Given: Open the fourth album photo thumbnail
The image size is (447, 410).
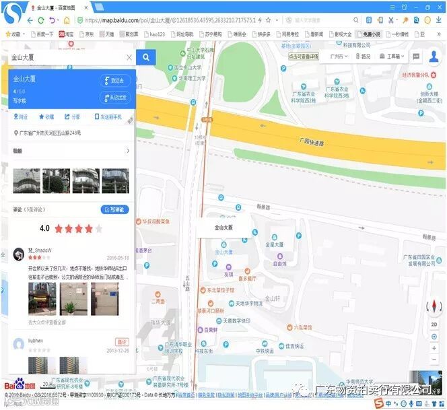Looking at the screenshot, I should click(116, 181).
